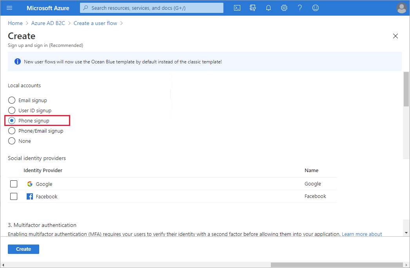Click the Name column header
The width and height of the screenshot is (410, 268).
(x=312, y=171)
